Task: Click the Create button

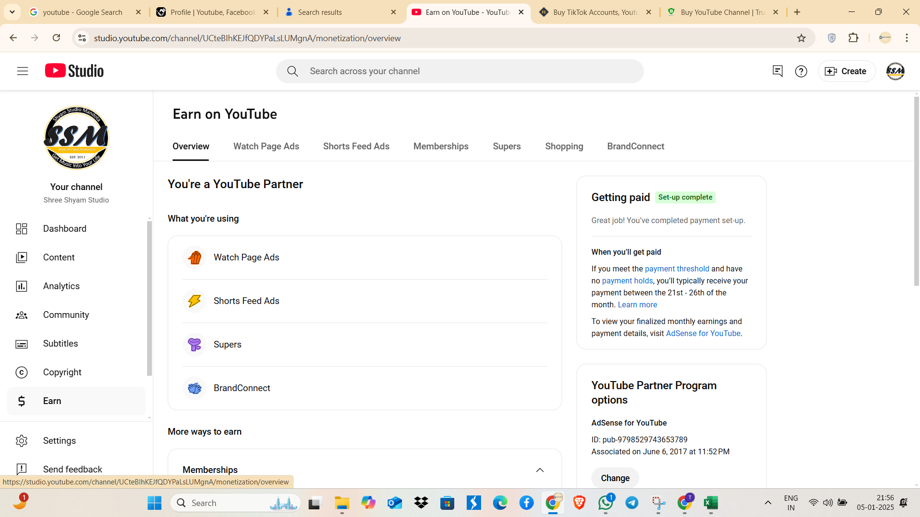Action: click(846, 71)
